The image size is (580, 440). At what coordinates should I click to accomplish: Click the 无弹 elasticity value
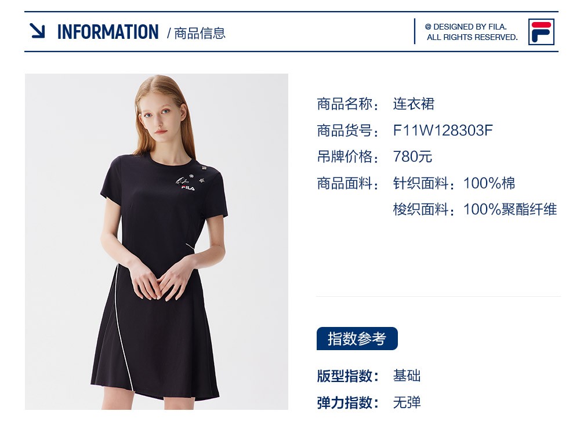(x=407, y=403)
